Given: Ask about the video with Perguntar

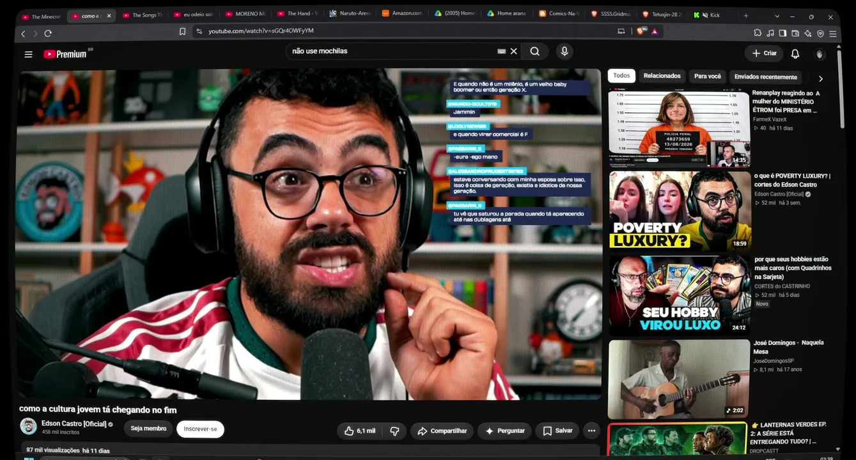Looking at the screenshot, I should click(505, 431).
